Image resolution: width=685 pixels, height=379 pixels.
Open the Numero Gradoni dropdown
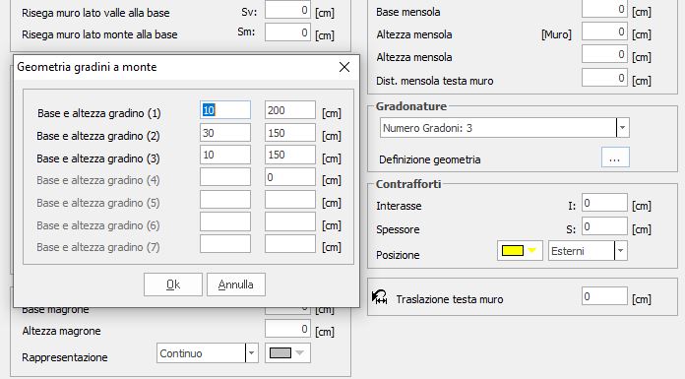[623, 128]
